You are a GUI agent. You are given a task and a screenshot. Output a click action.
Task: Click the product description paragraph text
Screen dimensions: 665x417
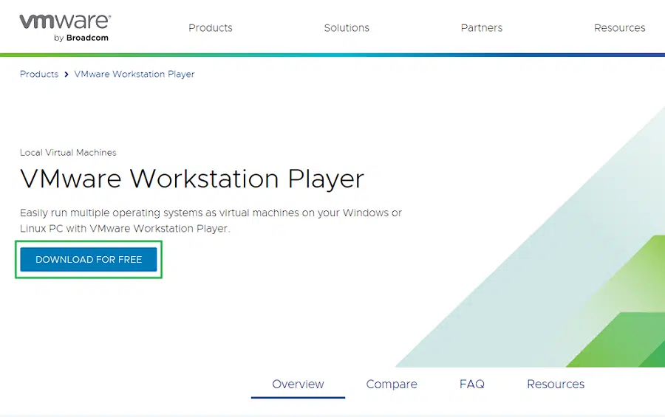[211, 221]
